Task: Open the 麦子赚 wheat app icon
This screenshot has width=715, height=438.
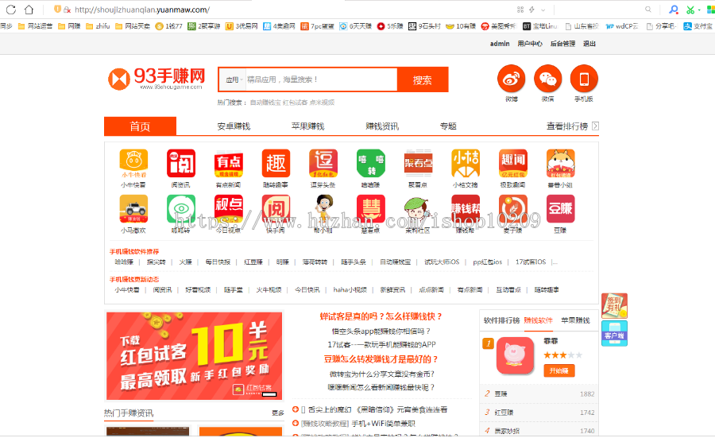Action: (513, 209)
